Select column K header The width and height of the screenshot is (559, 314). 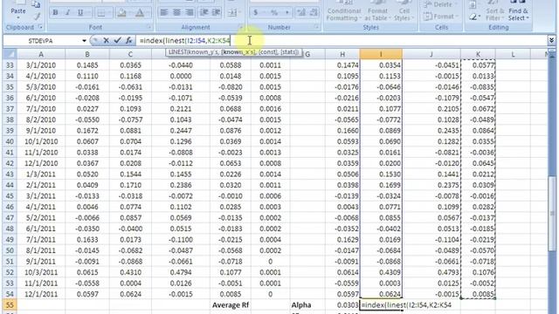[x=478, y=54]
